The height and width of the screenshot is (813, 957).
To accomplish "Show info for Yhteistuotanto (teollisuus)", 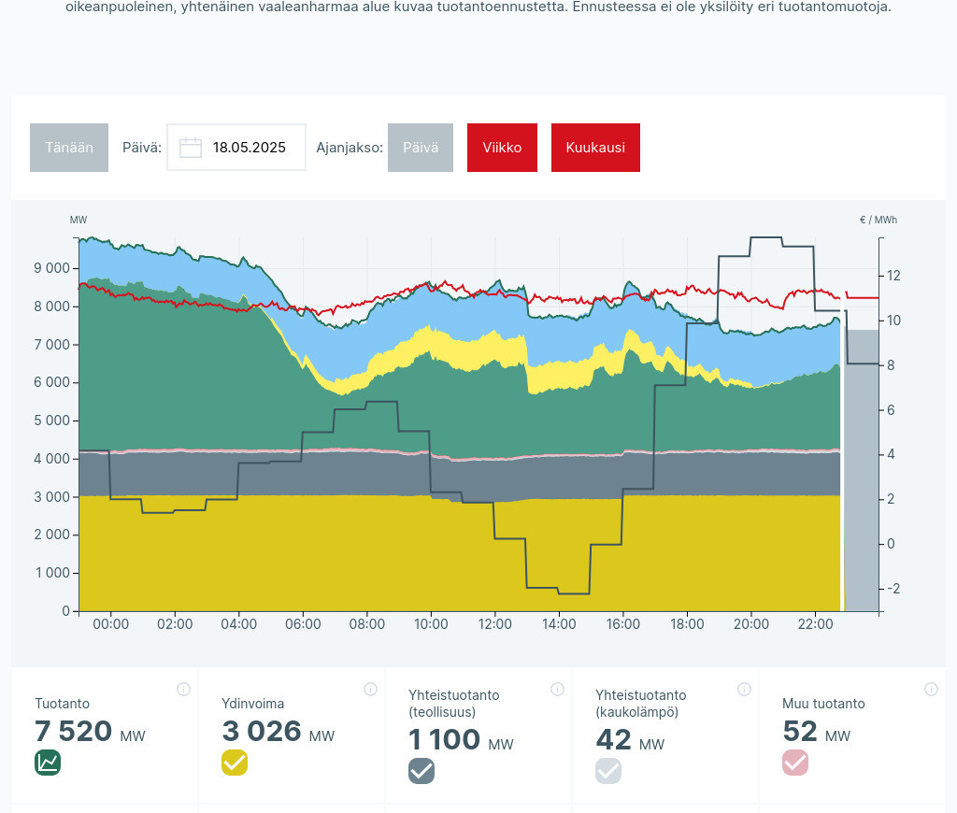I will pos(557,690).
